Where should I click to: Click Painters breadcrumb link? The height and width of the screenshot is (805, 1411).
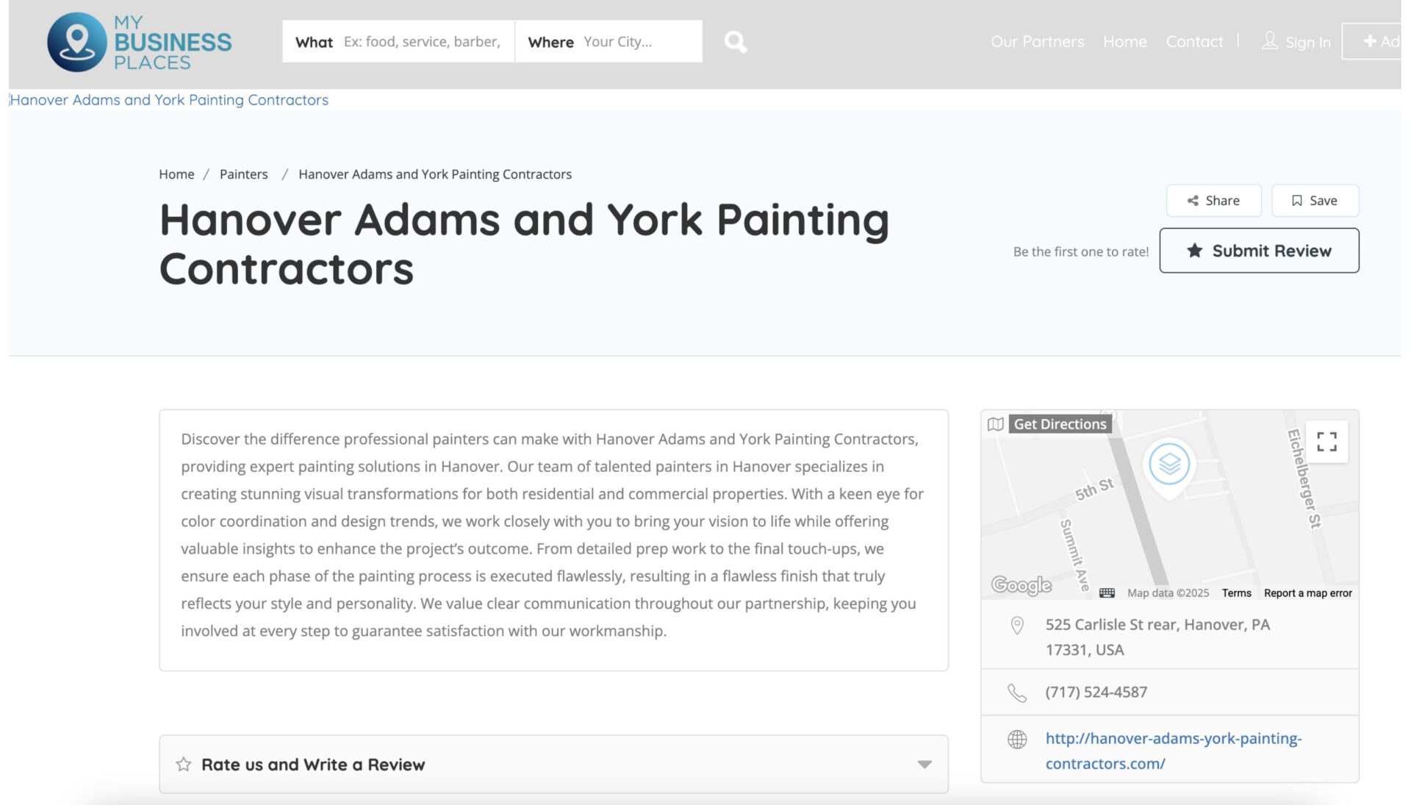coord(243,174)
